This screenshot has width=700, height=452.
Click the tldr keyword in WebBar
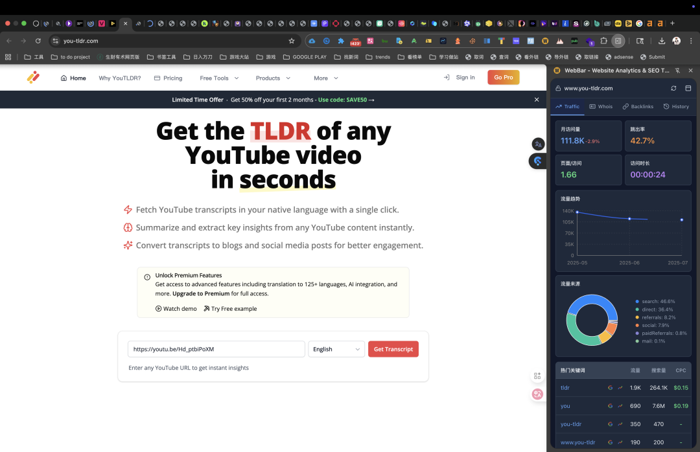[565, 388]
